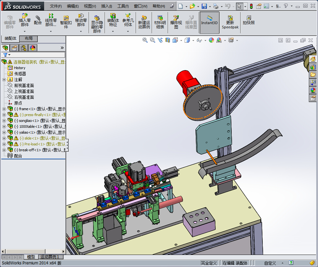Expand the break-off<1> component node
This screenshot has width=318, height=267.
[x=4, y=150]
